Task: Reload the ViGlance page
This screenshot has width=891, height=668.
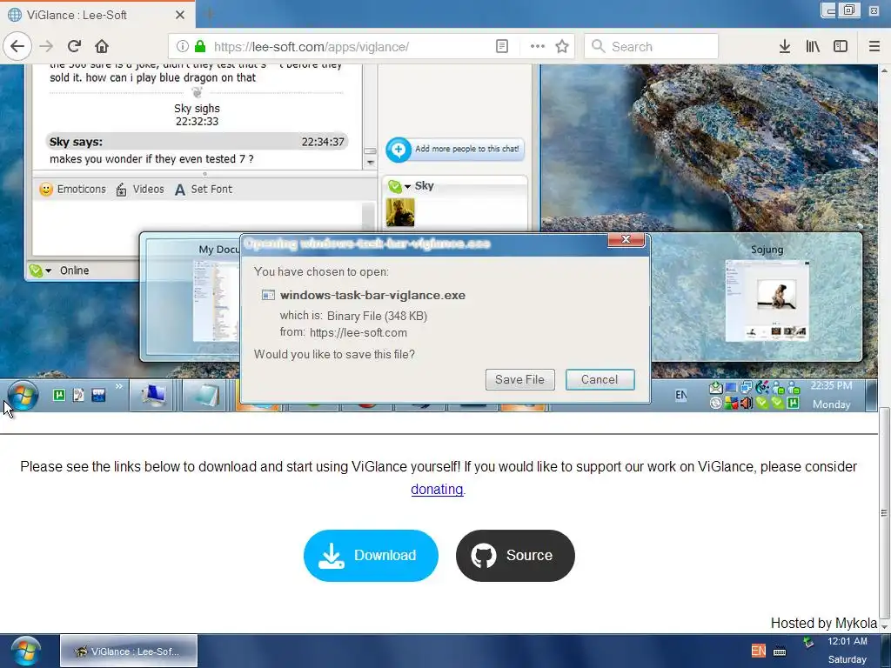Action: [74, 47]
